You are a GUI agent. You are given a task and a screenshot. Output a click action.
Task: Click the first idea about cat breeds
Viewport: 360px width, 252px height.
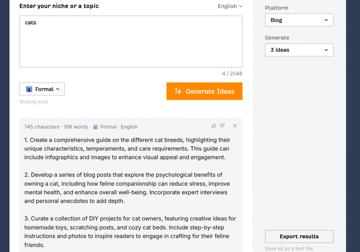tap(127, 148)
